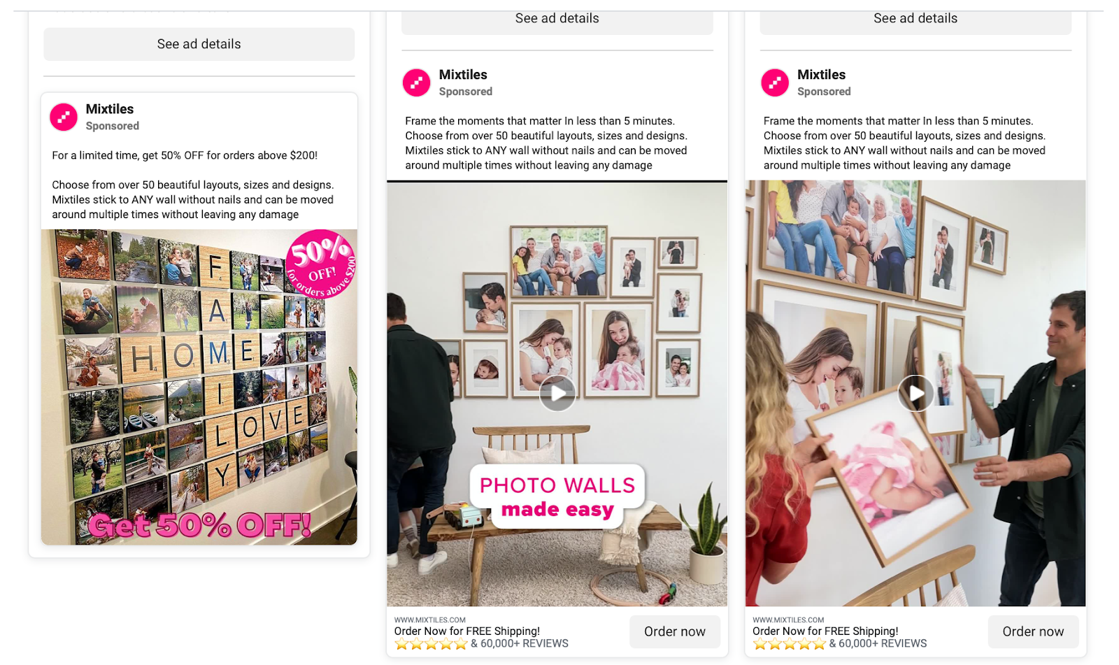Click star rating in right ad footer

(x=790, y=644)
